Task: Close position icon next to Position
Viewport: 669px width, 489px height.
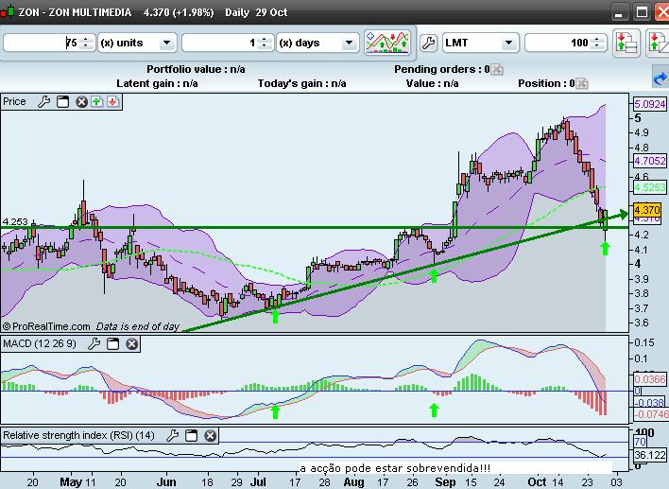Action: click(582, 83)
